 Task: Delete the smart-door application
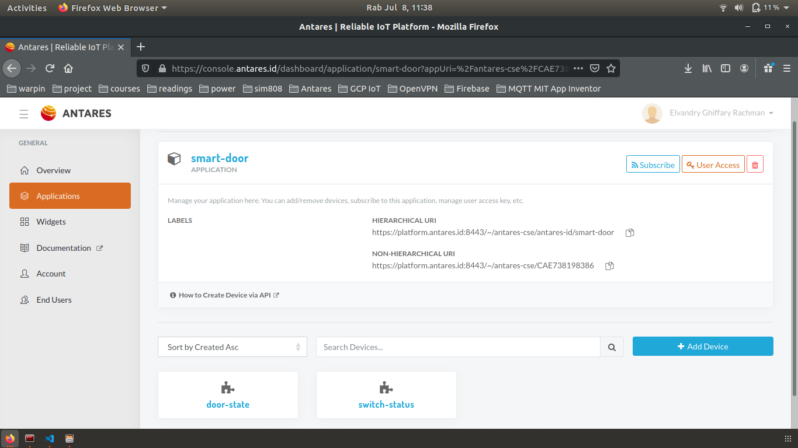(755, 164)
